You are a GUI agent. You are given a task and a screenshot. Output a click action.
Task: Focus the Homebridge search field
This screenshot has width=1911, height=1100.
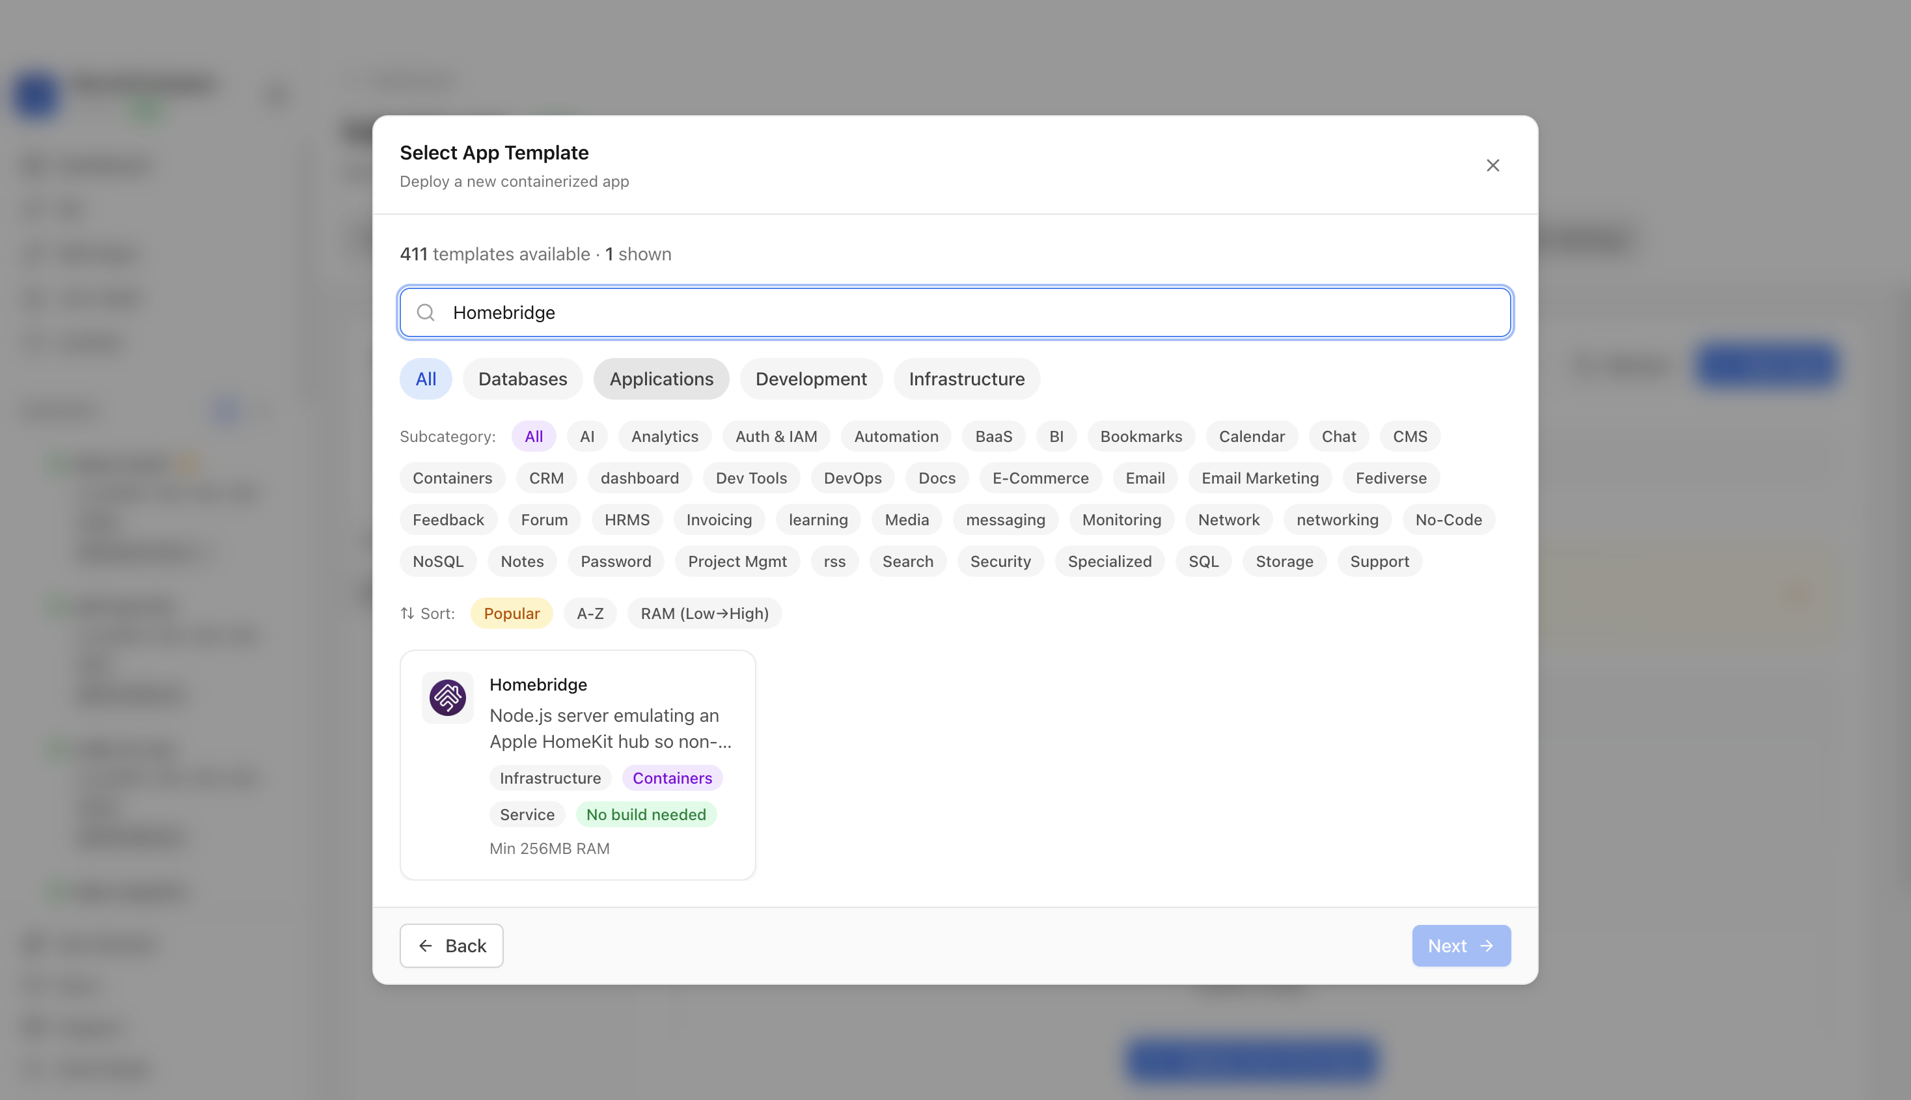pos(955,312)
